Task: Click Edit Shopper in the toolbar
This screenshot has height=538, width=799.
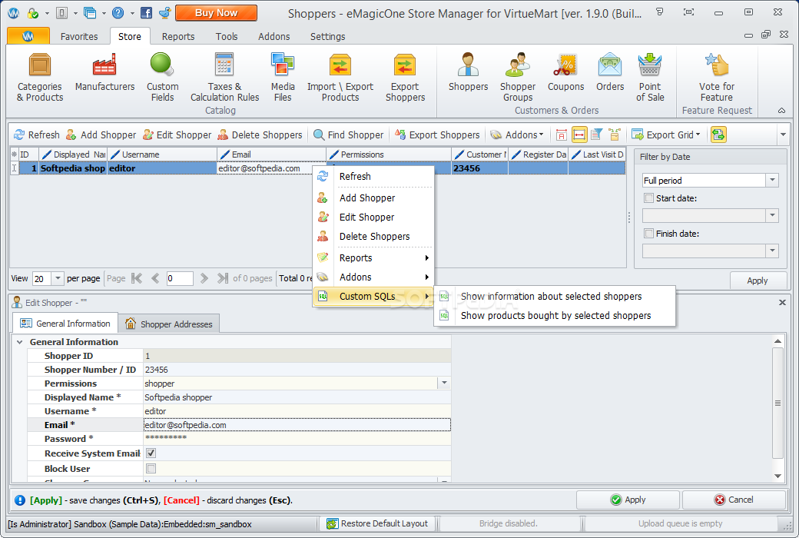Action: 177,134
